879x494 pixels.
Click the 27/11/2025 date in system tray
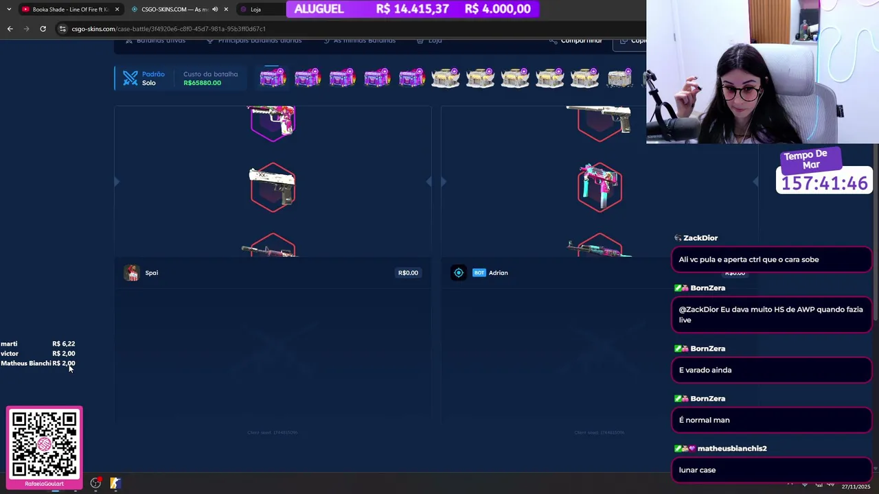click(x=856, y=486)
